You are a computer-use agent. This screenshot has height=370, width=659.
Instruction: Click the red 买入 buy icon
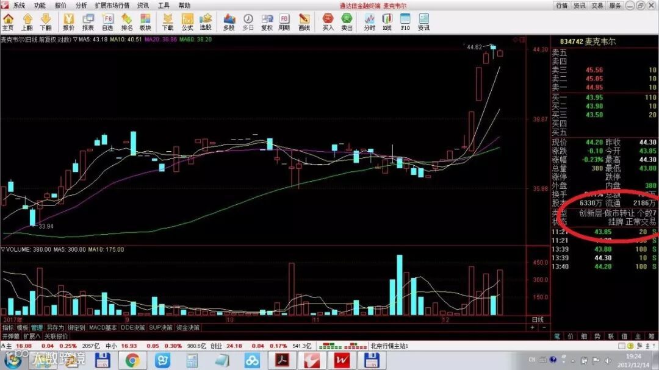tap(328, 22)
